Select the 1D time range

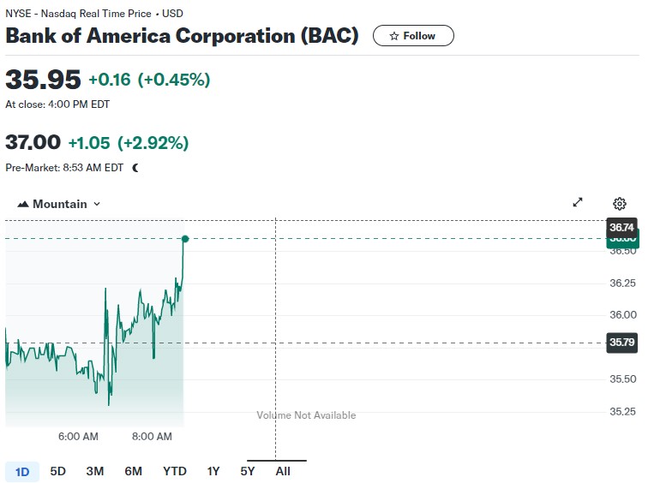22,471
